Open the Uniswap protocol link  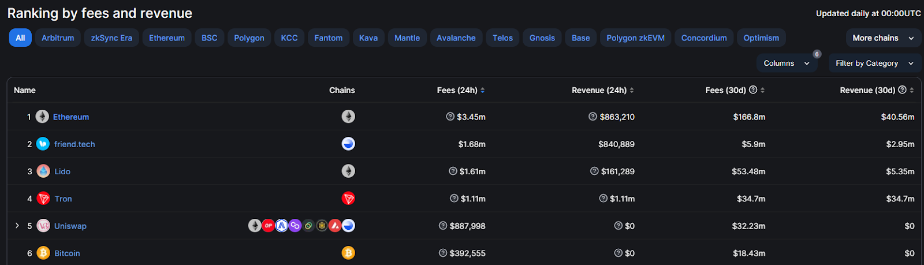coord(70,226)
